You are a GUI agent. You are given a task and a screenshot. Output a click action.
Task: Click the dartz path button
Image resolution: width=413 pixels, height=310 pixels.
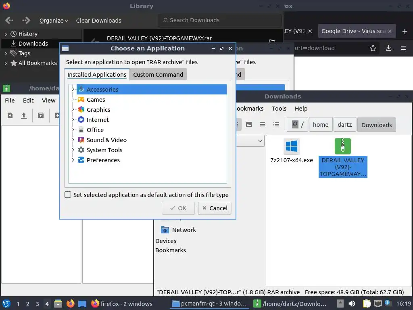(344, 124)
